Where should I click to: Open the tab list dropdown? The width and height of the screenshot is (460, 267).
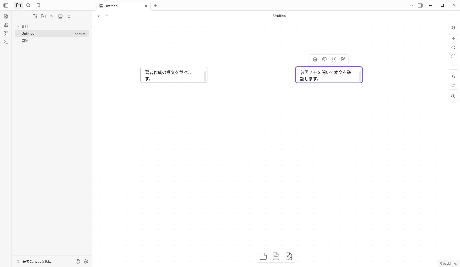pyautogui.click(x=412, y=5)
